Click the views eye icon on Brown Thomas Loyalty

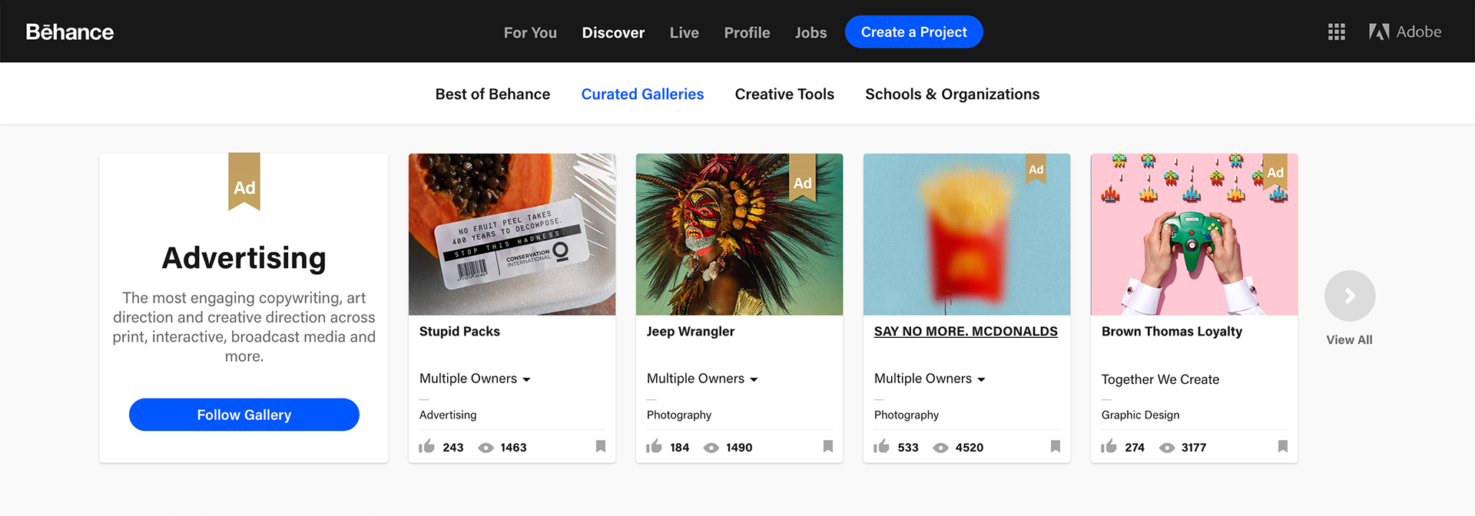click(x=1167, y=448)
